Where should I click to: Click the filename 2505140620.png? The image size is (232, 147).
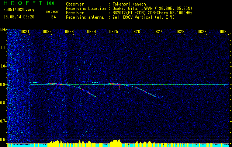tap(19, 10)
